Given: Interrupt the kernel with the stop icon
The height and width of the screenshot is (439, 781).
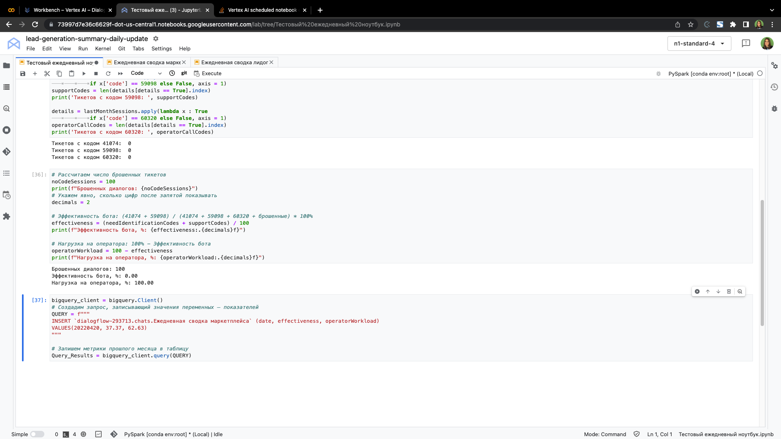Looking at the screenshot, I should pyautogui.click(x=96, y=74).
